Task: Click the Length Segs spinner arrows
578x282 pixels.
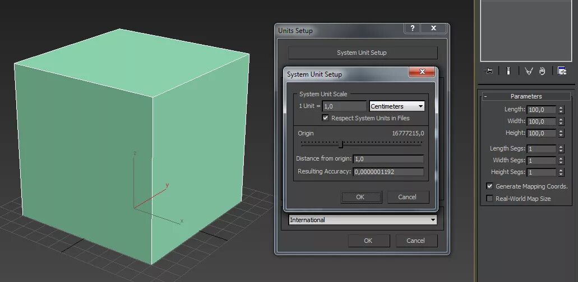Action: coord(561,149)
